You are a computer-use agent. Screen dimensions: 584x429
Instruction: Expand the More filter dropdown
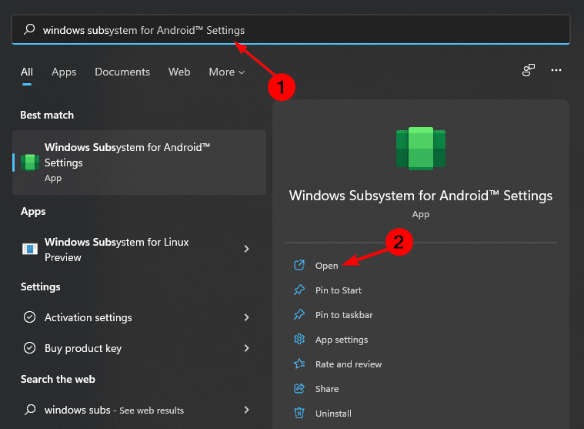coord(226,72)
